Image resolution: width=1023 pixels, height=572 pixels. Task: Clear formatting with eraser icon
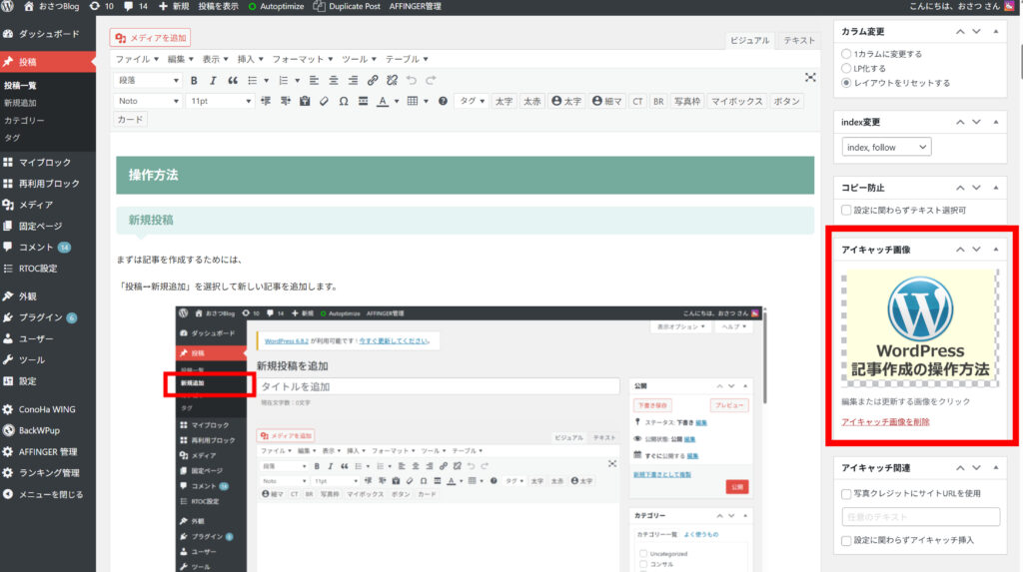point(325,101)
